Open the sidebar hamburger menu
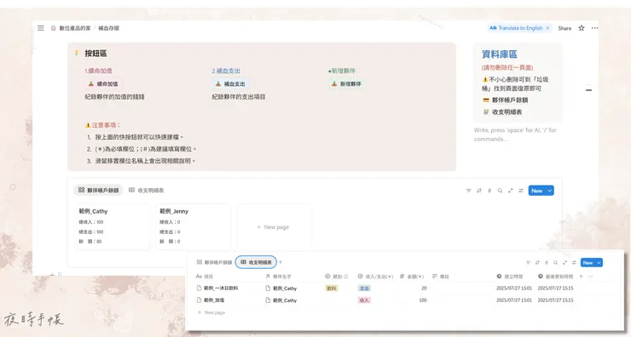Image resolution: width=631 pixels, height=337 pixels. [x=41, y=28]
